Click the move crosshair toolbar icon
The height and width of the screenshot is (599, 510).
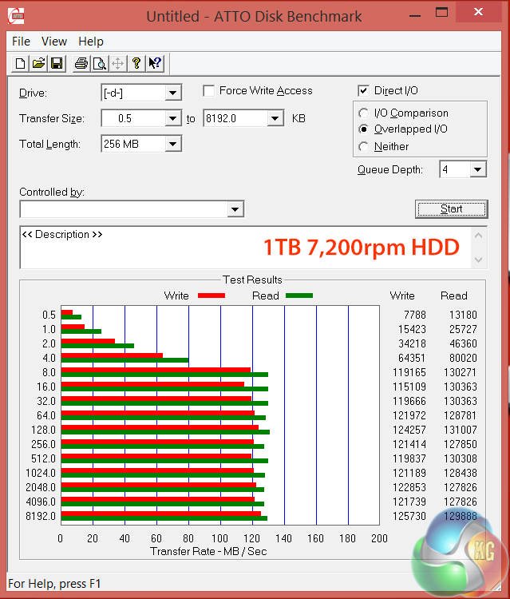117,63
